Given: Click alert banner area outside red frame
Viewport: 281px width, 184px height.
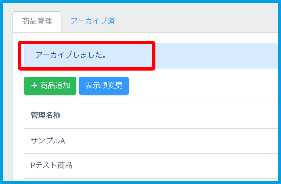Looking at the screenshot, I should coord(215,56).
